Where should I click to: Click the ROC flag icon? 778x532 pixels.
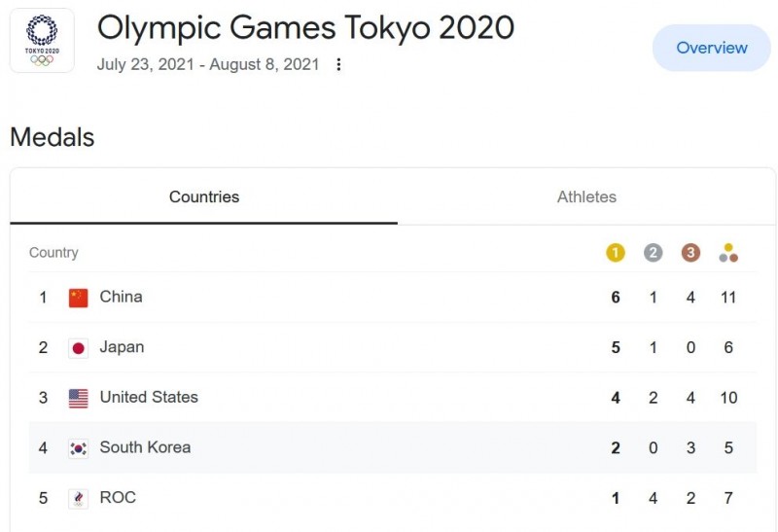click(79, 499)
